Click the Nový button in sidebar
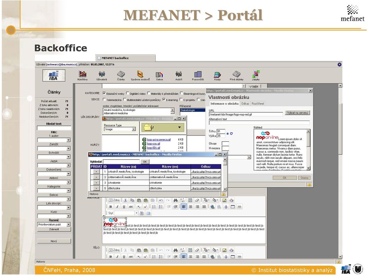 pyautogui.click(x=54, y=241)
